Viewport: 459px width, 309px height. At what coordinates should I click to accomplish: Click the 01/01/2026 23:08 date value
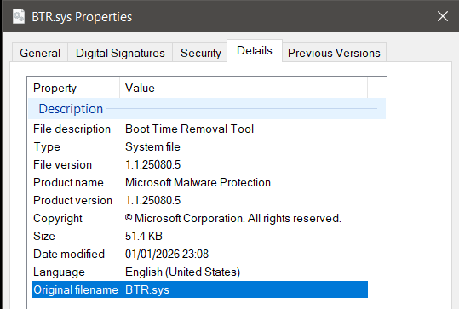pos(167,254)
